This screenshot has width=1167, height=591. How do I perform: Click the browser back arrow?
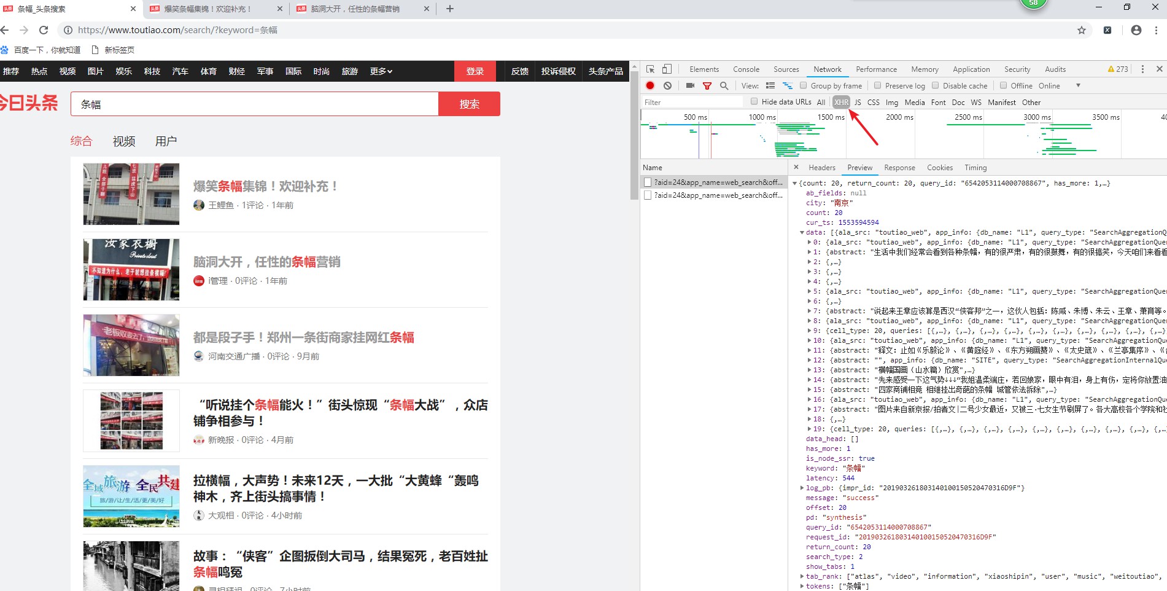5,30
